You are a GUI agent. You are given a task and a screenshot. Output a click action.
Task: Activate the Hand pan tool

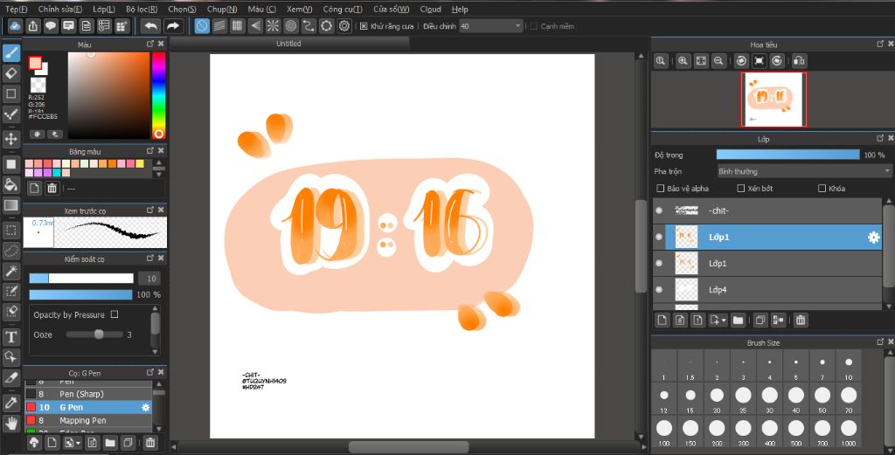click(11, 423)
